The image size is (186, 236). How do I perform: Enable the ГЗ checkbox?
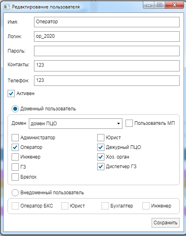[x=15, y=167]
